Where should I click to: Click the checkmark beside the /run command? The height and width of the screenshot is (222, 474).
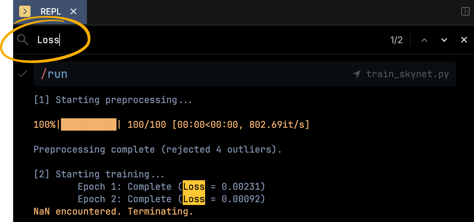tap(22, 74)
